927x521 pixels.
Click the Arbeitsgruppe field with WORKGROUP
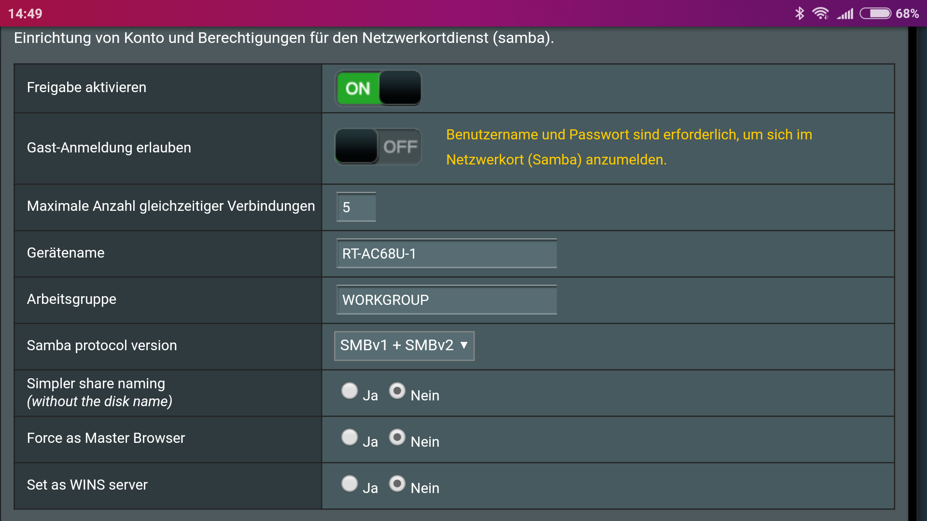(446, 300)
